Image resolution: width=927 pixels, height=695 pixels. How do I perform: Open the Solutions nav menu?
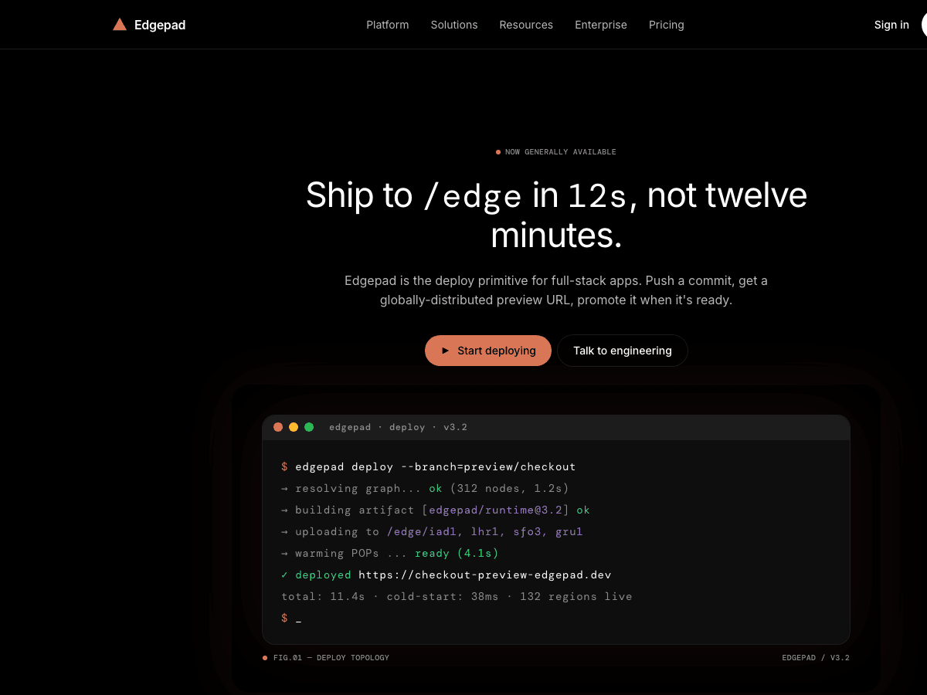click(454, 25)
